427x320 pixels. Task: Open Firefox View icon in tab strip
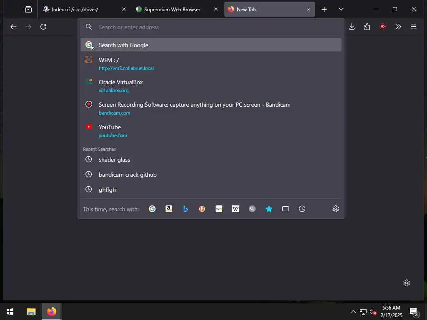coord(28,10)
